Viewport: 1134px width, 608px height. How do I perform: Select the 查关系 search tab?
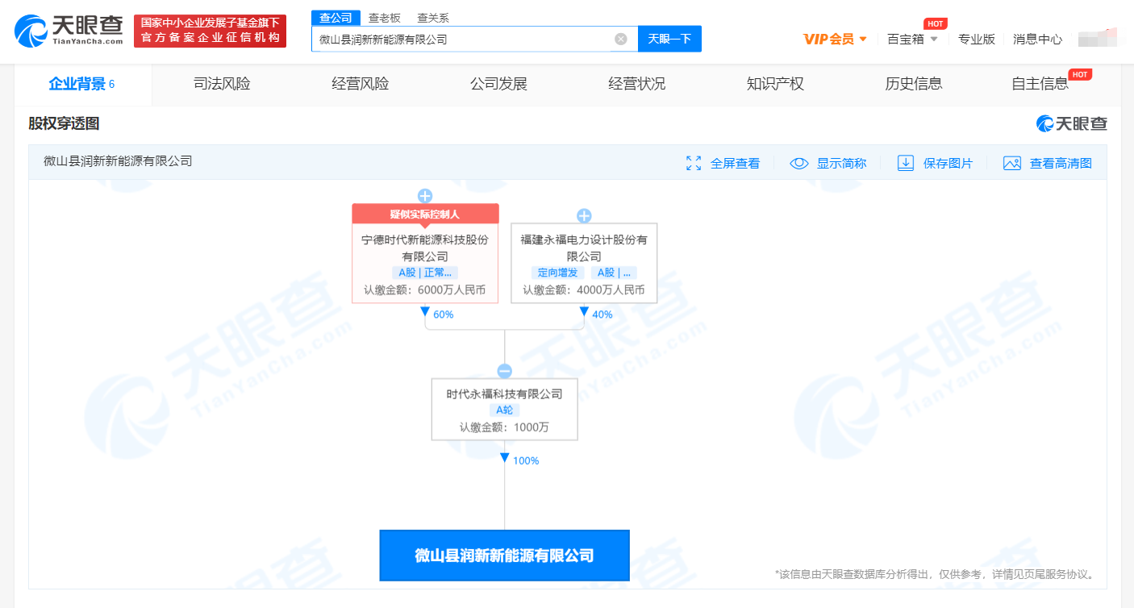pyautogui.click(x=433, y=18)
